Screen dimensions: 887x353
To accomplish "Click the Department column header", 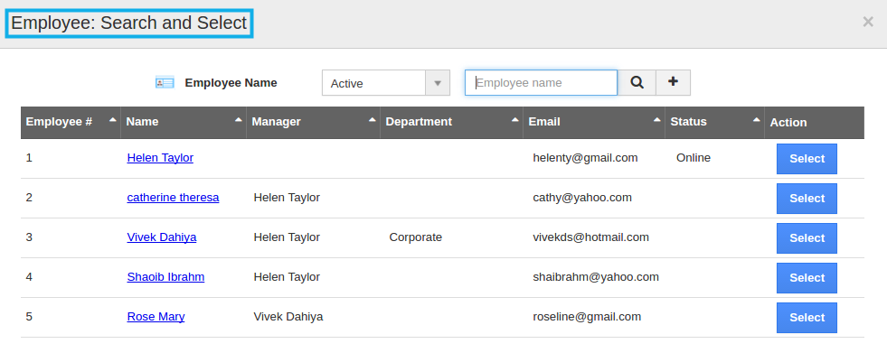I will pos(451,122).
